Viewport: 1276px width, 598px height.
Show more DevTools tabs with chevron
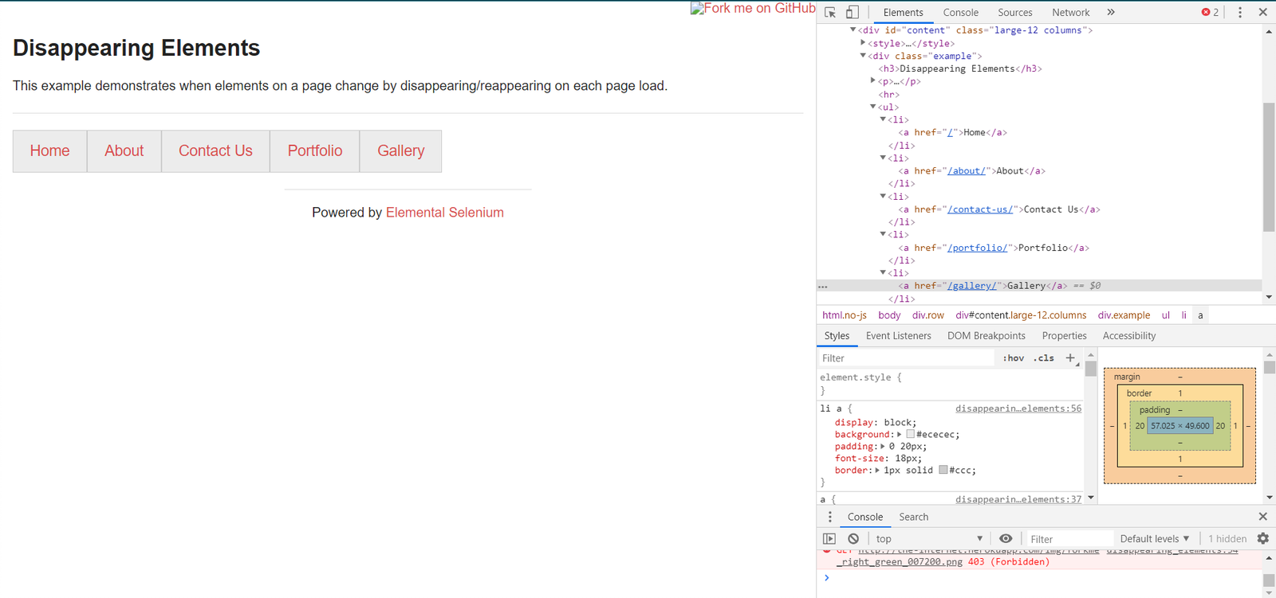(x=1111, y=12)
